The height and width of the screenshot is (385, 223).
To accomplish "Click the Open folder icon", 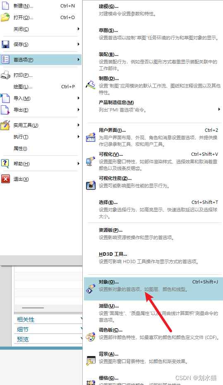I will pos(5,17).
